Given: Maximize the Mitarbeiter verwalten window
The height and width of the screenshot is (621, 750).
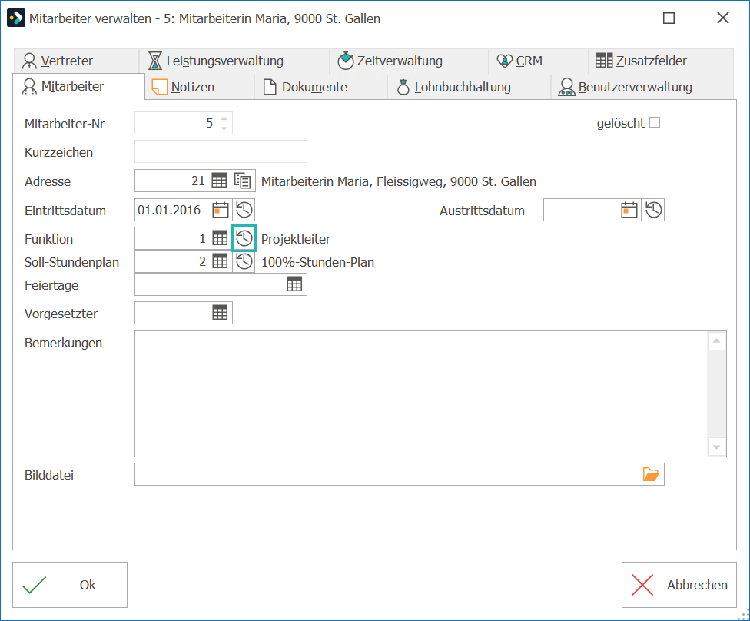Looking at the screenshot, I should point(669,18).
